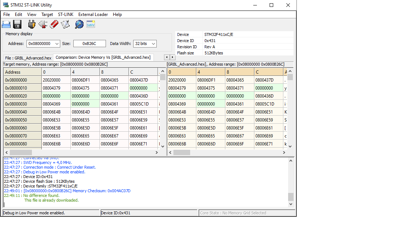
Task: Click cell 20020000 in Target memory grid
Action: [x=56, y=80]
